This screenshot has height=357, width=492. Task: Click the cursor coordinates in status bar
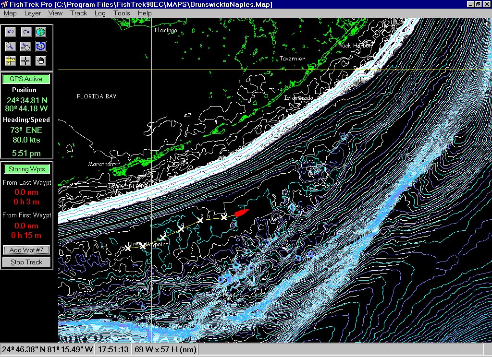(x=48, y=349)
